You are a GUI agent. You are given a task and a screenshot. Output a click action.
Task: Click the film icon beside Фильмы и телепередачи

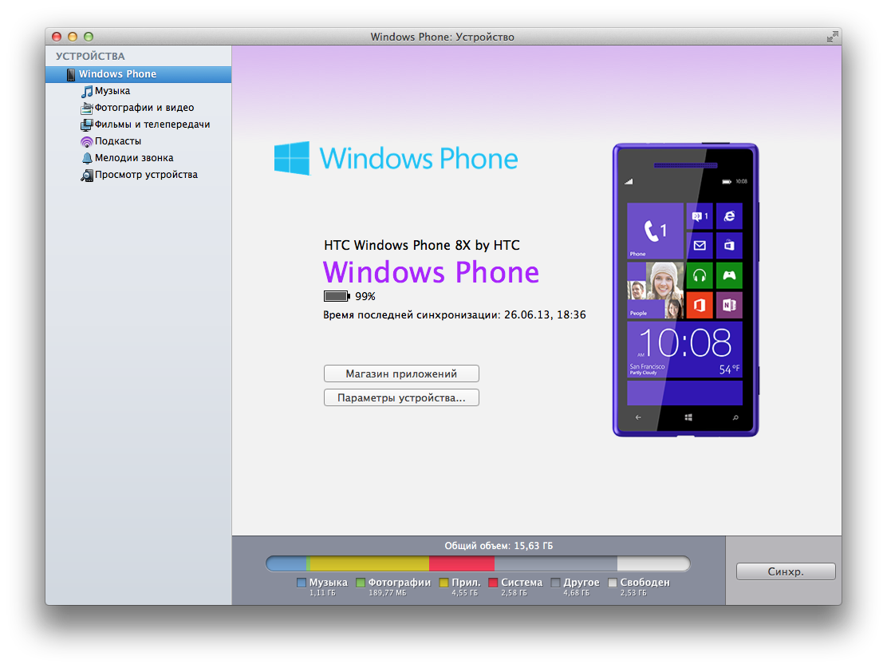tap(87, 125)
